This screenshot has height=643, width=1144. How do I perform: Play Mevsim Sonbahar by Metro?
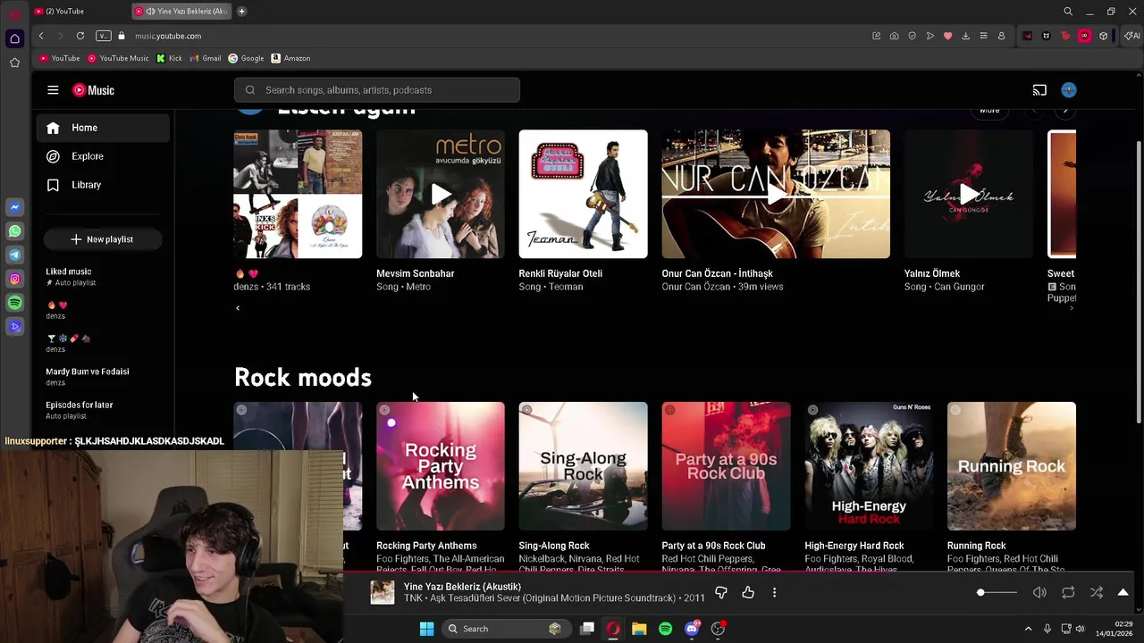[x=441, y=194]
